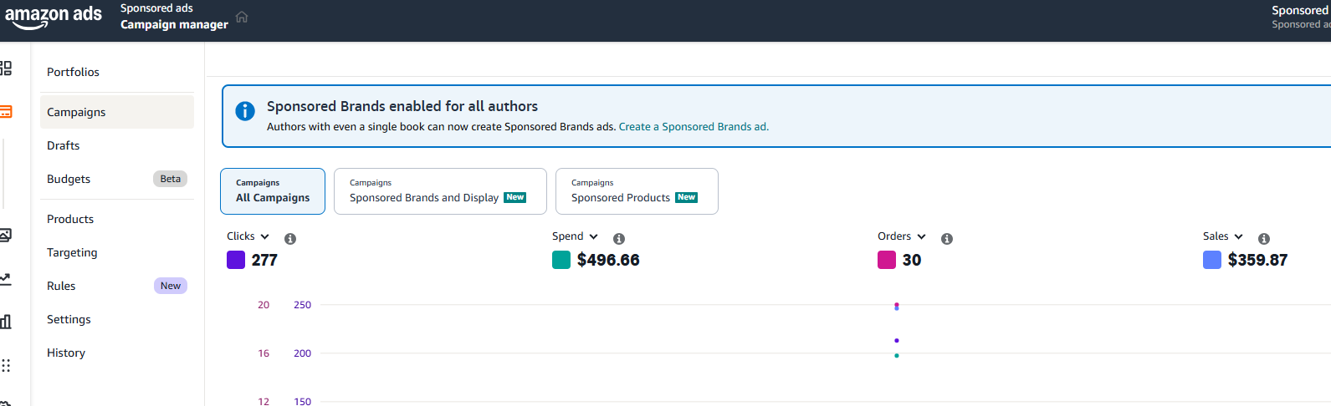Open Campaigns in the side menu

point(117,112)
